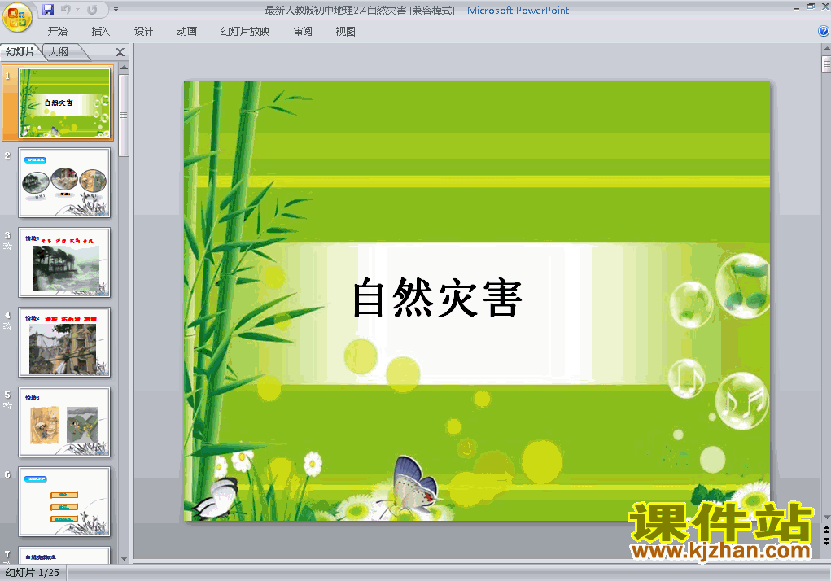Image resolution: width=831 pixels, height=581 pixels.
Task: Go to next slide double-arrow button
Action: pyautogui.click(x=826, y=540)
